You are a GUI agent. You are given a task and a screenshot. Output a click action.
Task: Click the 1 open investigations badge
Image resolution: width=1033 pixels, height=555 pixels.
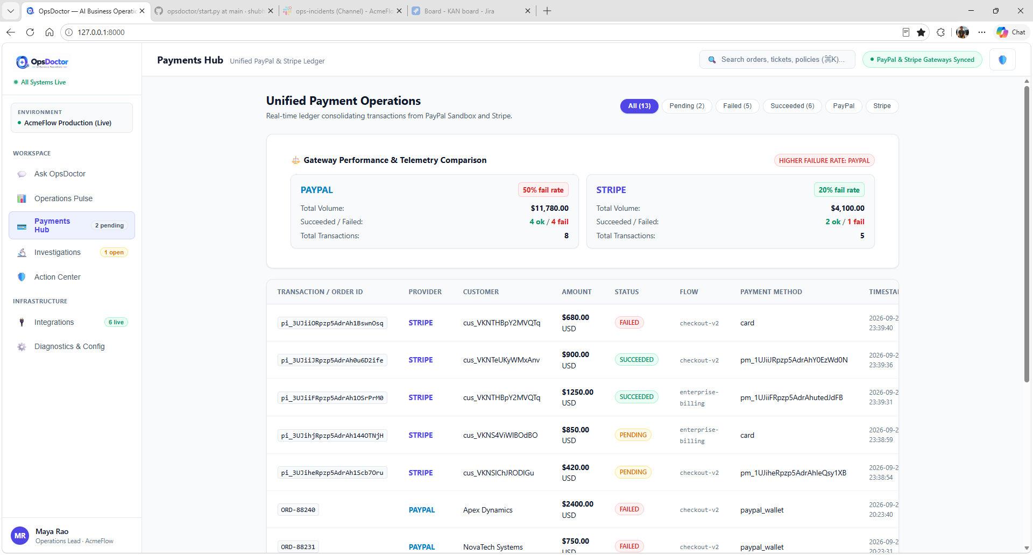114,252
